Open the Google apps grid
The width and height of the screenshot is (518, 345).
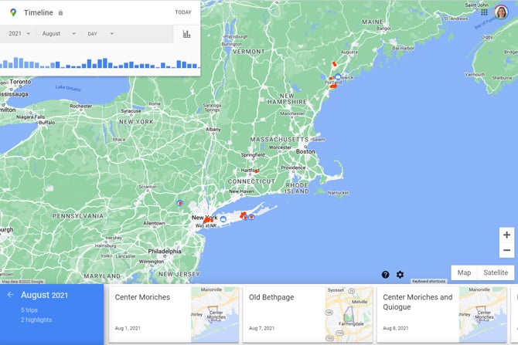[484, 12]
